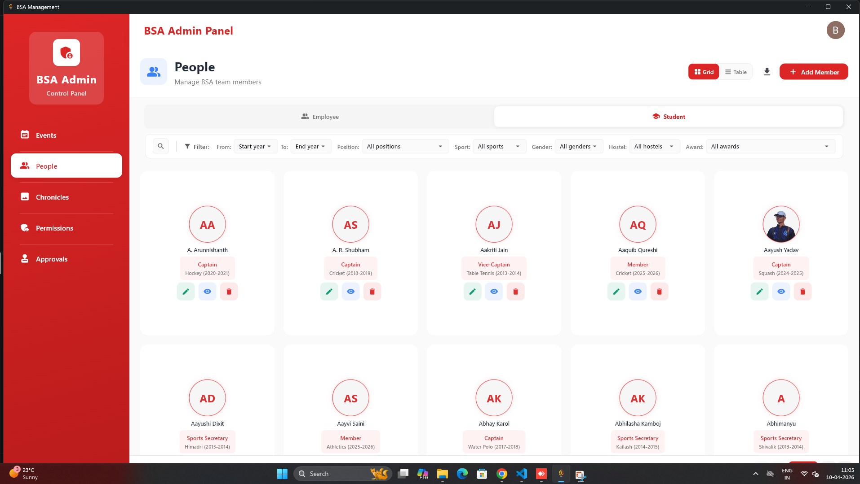This screenshot has width=860, height=484.
Task: Click the search magnifier icon in filter bar
Action: pos(161,146)
